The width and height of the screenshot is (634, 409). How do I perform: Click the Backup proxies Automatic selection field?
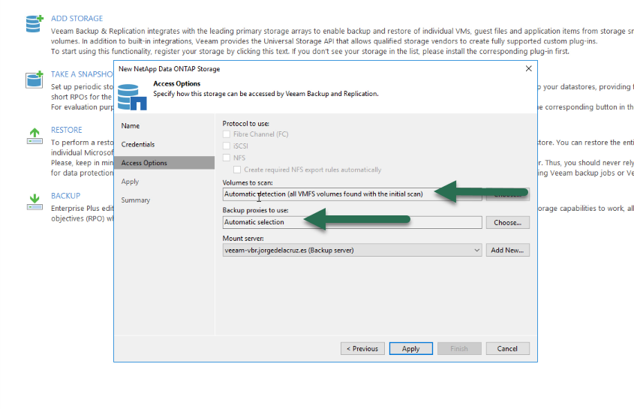coord(352,222)
